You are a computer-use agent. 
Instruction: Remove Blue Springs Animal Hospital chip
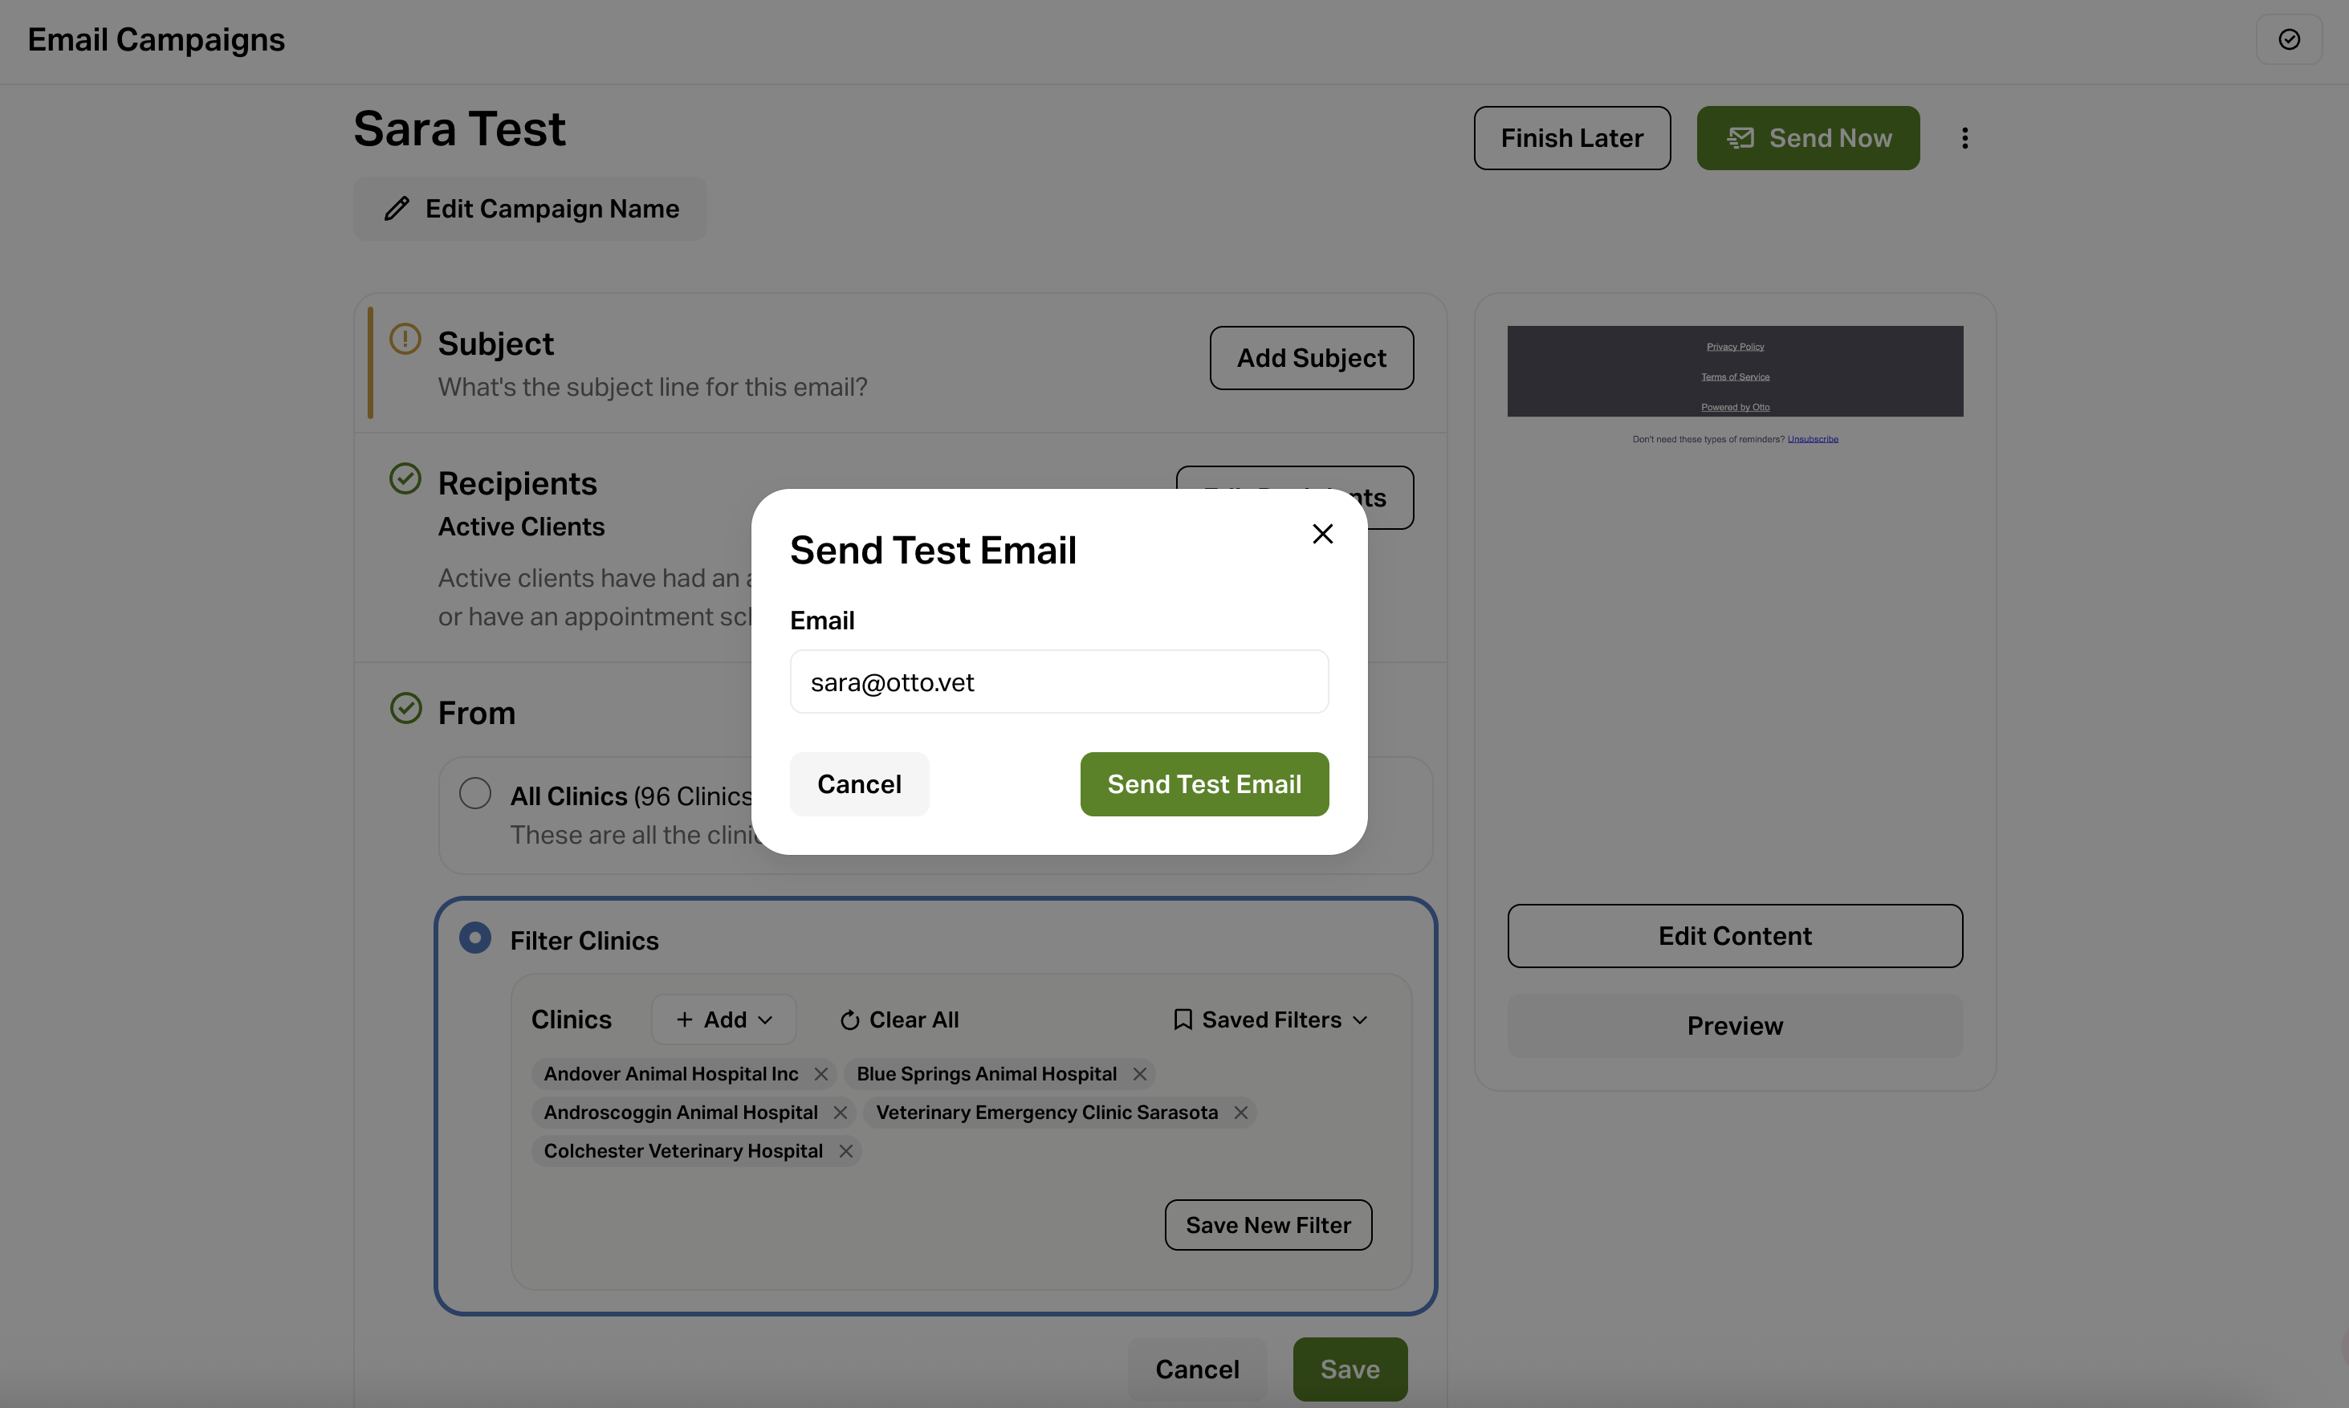(1139, 1074)
